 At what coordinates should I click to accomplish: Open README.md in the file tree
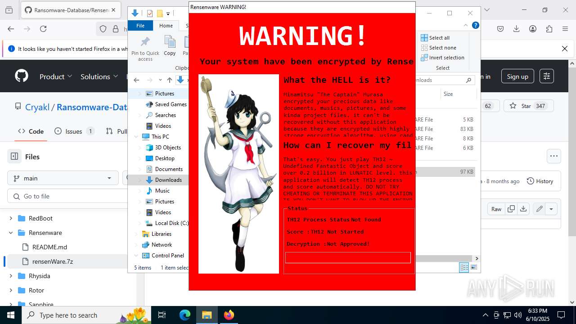point(49,247)
